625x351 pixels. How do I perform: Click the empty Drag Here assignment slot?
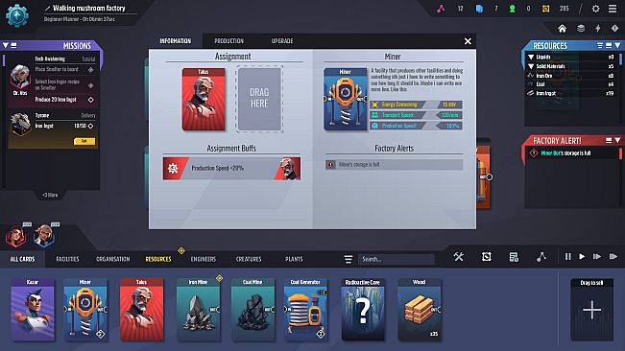point(259,99)
